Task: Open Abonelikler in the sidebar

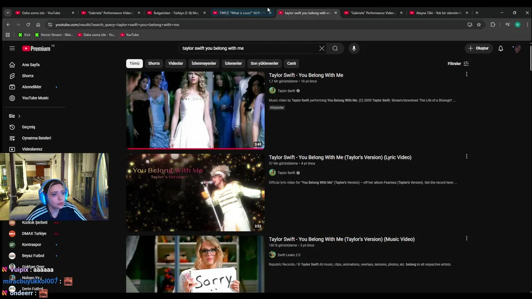Action: point(32,87)
